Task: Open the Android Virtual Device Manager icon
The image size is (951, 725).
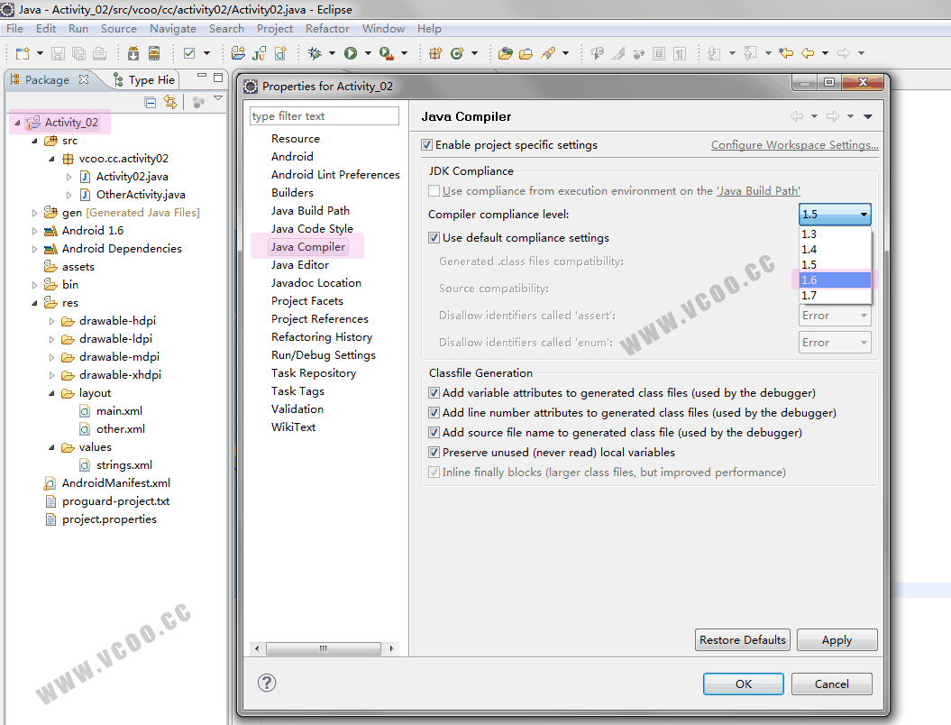Action: coord(151,53)
